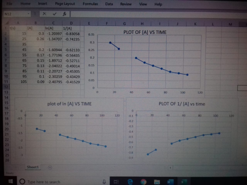
Task: Select cell containing -0.45305
Action: 71,71
